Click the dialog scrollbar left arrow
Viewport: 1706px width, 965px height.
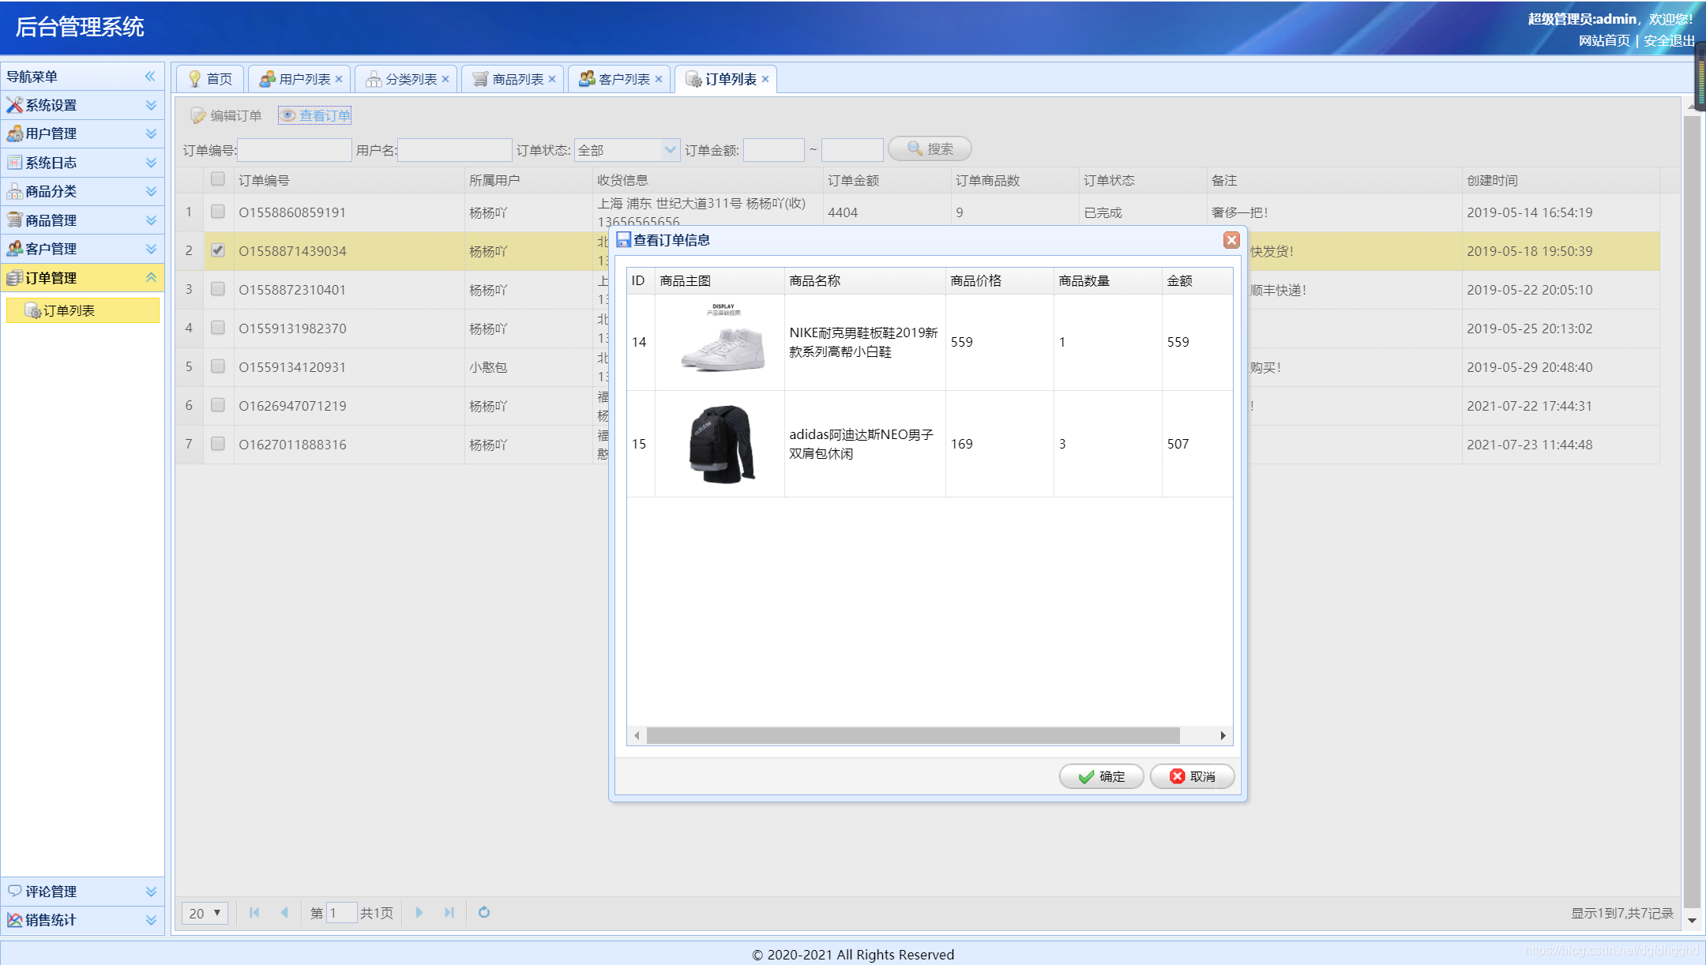coord(637,736)
